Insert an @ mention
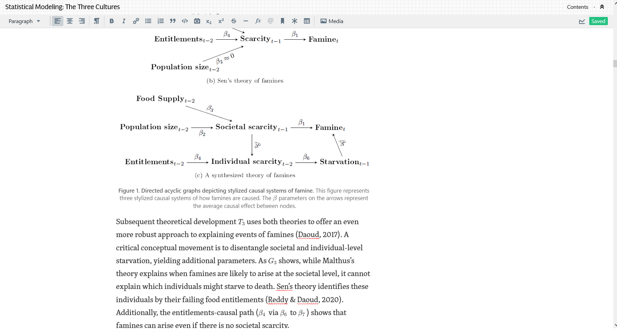The image size is (617, 330). pyautogui.click(x=270, y=21)
